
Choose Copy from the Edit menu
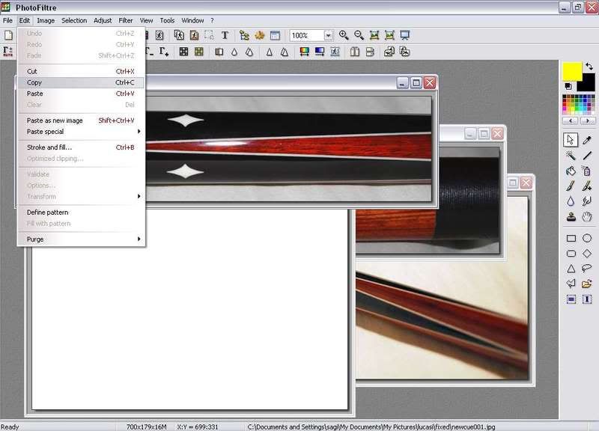click(x=82, y=82)
